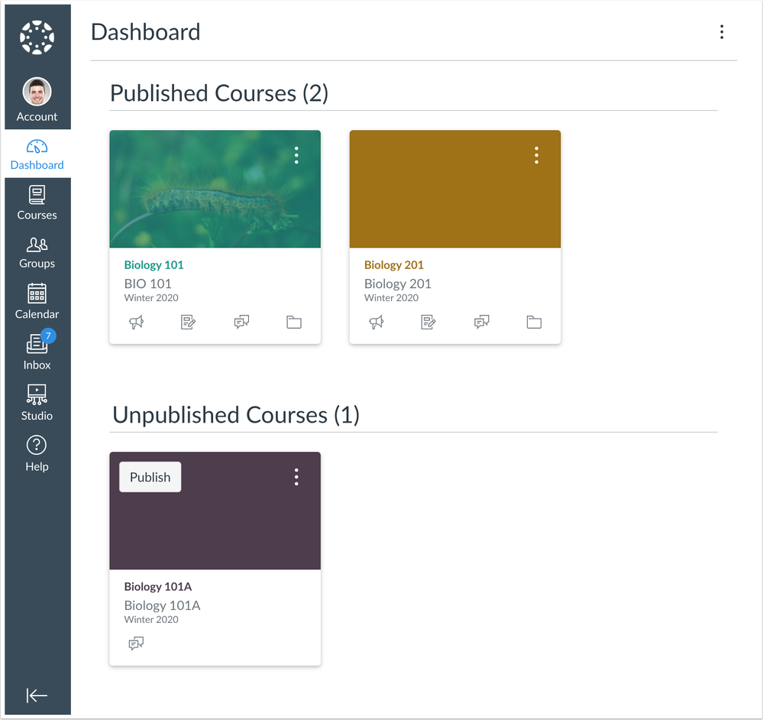Open Biology 101 announcements megaphone icon

pyautogui.click(x=136, y=322)
